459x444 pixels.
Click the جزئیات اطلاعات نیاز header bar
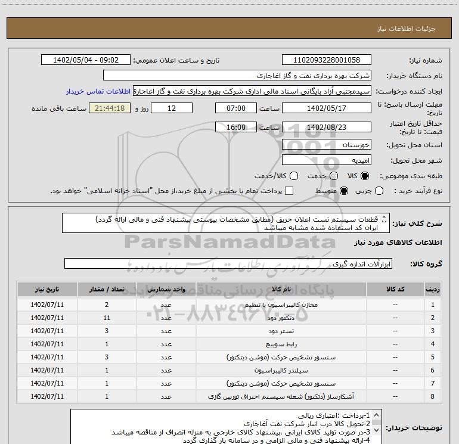coord(229,28)
